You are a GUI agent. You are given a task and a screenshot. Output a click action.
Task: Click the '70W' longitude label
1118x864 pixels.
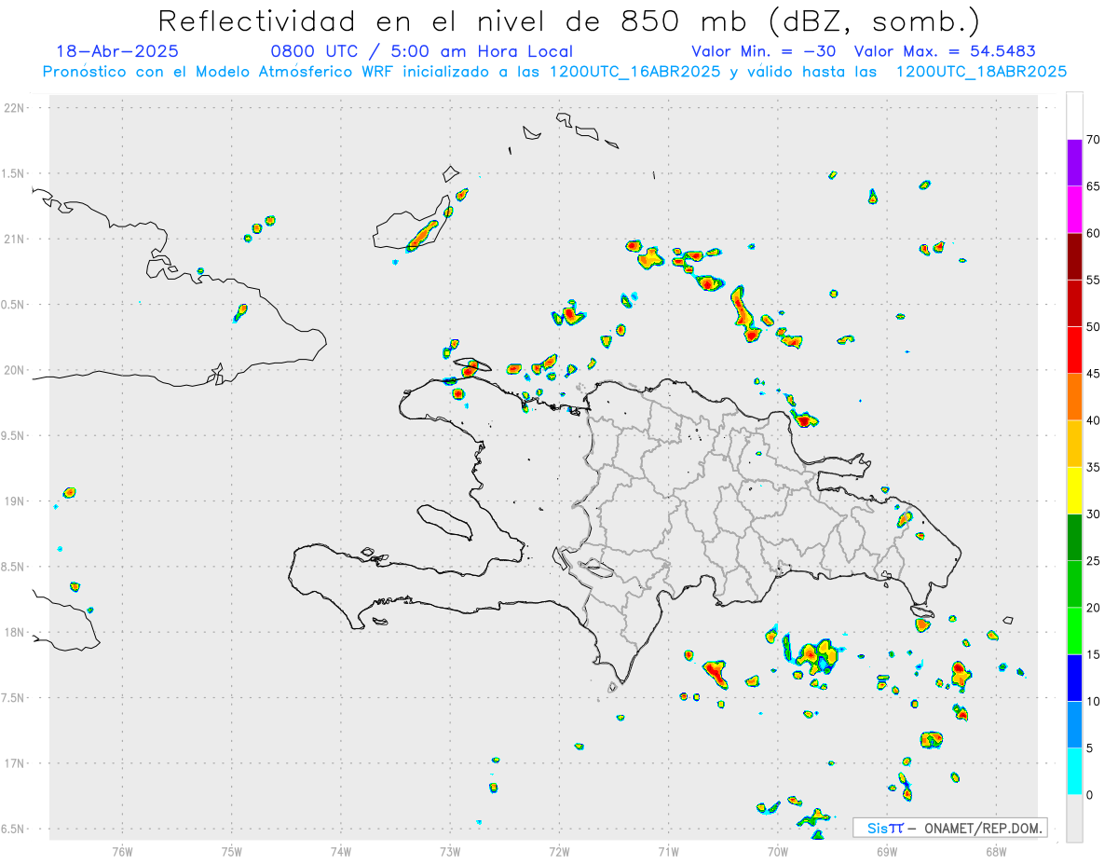pos(778,851)
